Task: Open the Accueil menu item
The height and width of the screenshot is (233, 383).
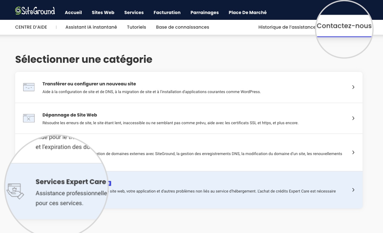Action: coord(73,12)
